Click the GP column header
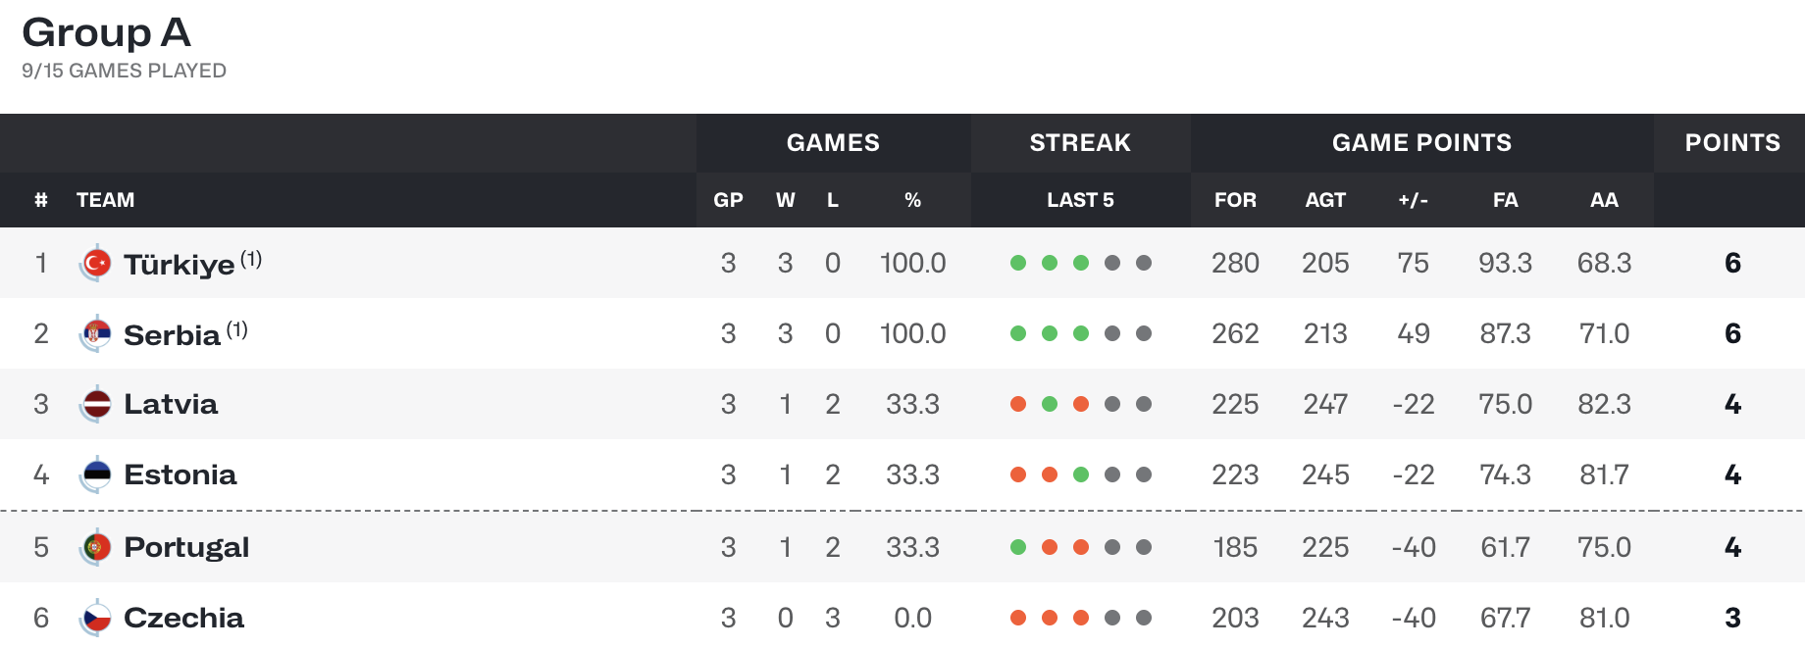This screenshot has width=1805, height=649. coord(728,200)
